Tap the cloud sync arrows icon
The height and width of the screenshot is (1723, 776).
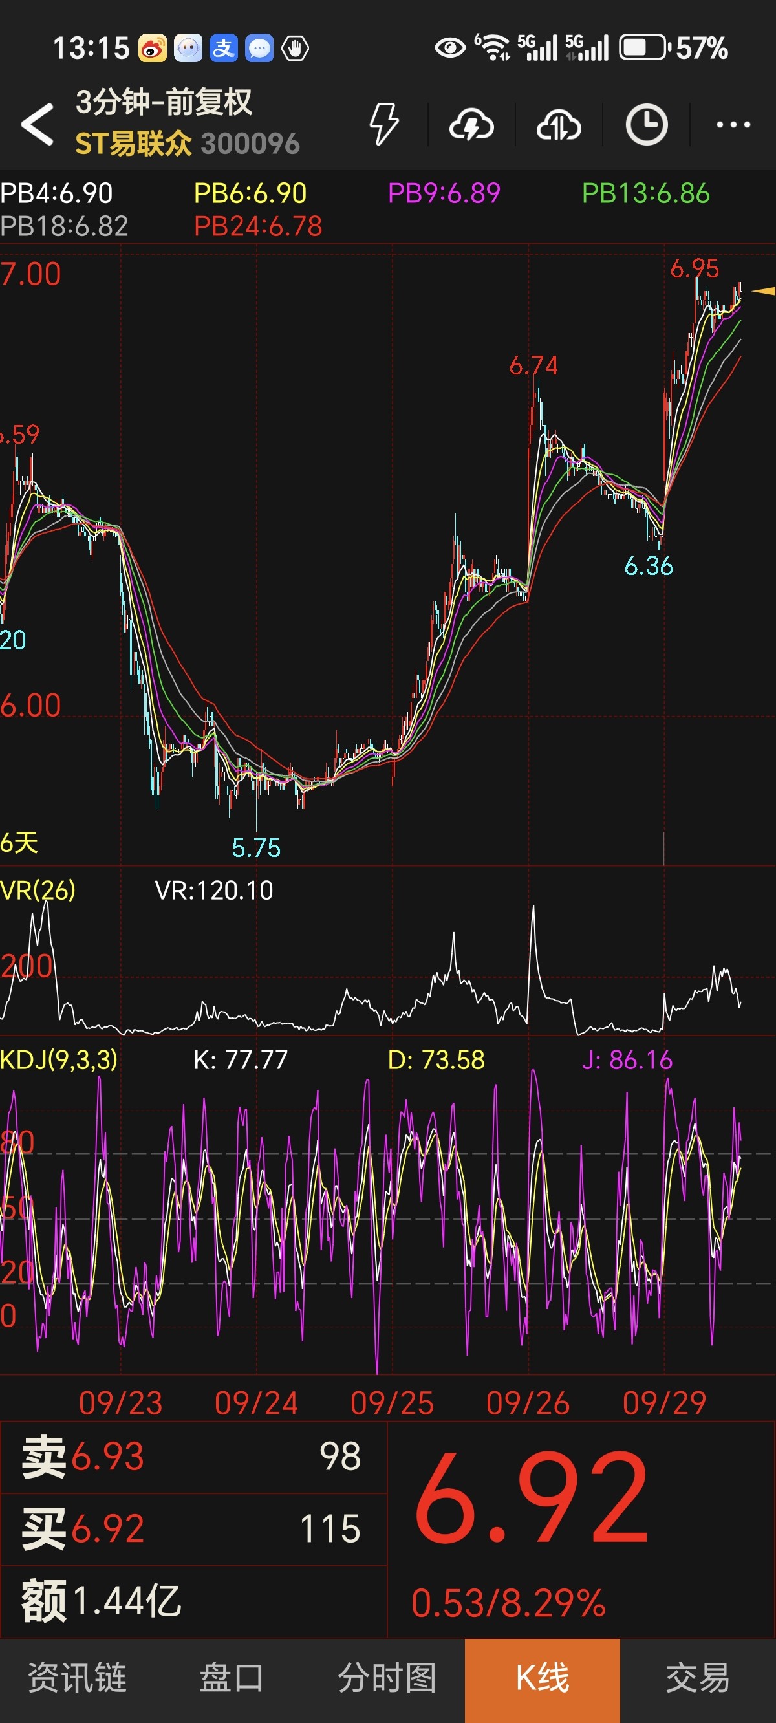559,124
